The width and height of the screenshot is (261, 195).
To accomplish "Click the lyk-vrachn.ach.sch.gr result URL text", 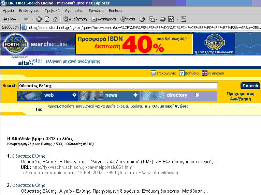I will [x=83, y=167].
